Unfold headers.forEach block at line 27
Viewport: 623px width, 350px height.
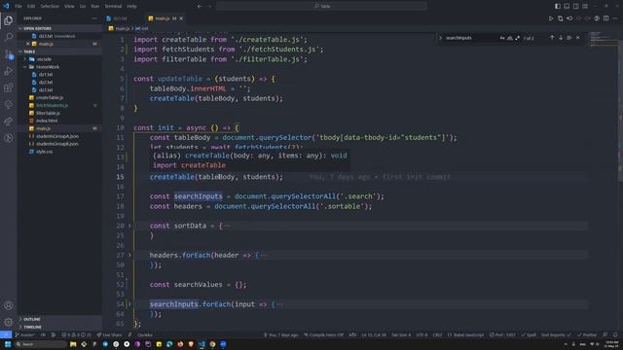(x=129, y=255)
